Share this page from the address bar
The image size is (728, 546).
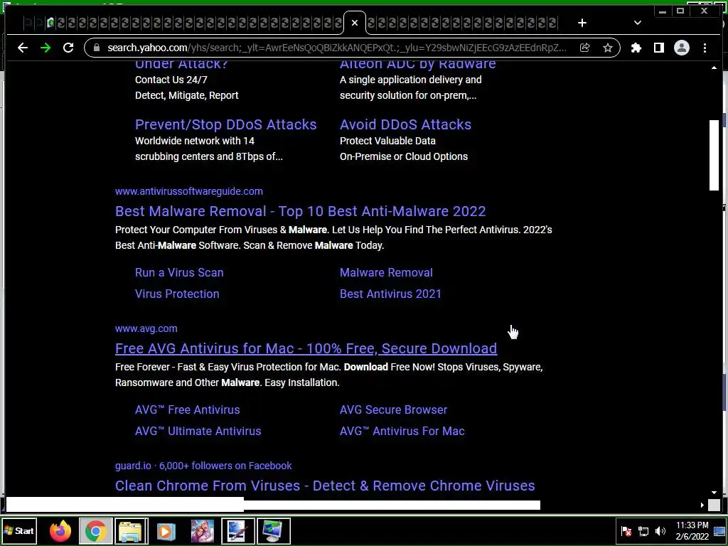[x=585, y=48]
